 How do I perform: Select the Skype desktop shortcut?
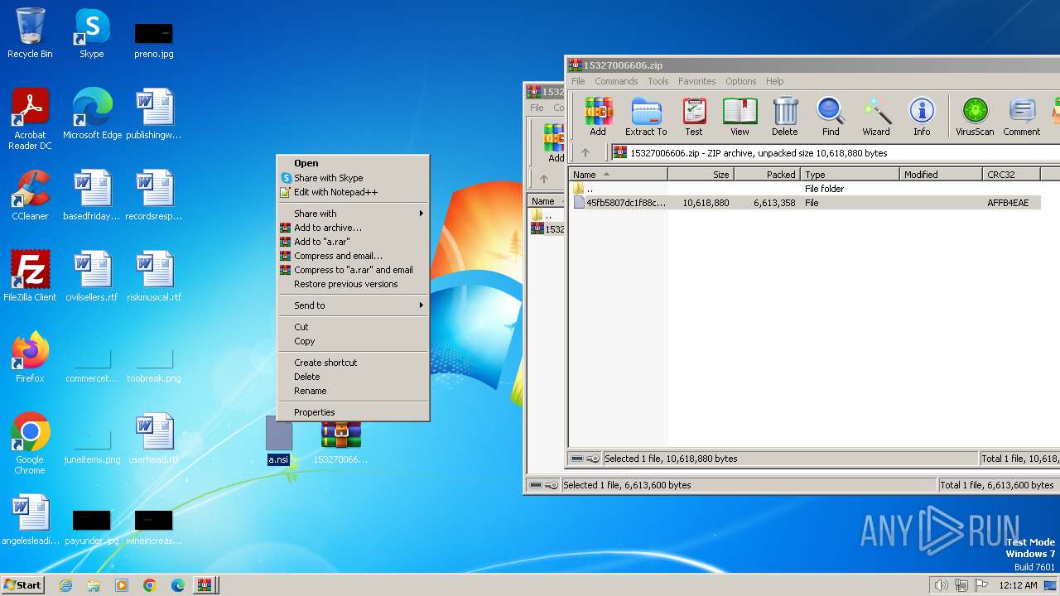pos(92,33)
